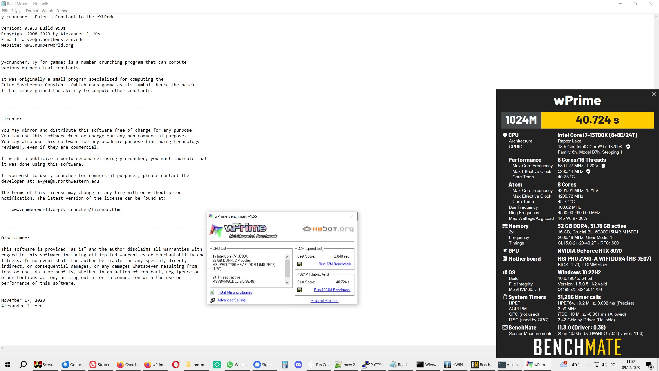Open the Wiersz... command prompt taskbar item
The width and height of the screenshot is (659, 371).
428,365
